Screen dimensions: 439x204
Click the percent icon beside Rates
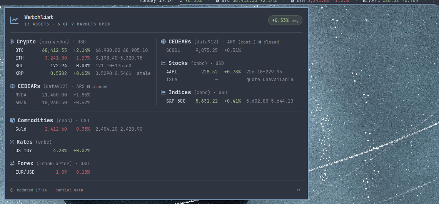tap(12, 142)
